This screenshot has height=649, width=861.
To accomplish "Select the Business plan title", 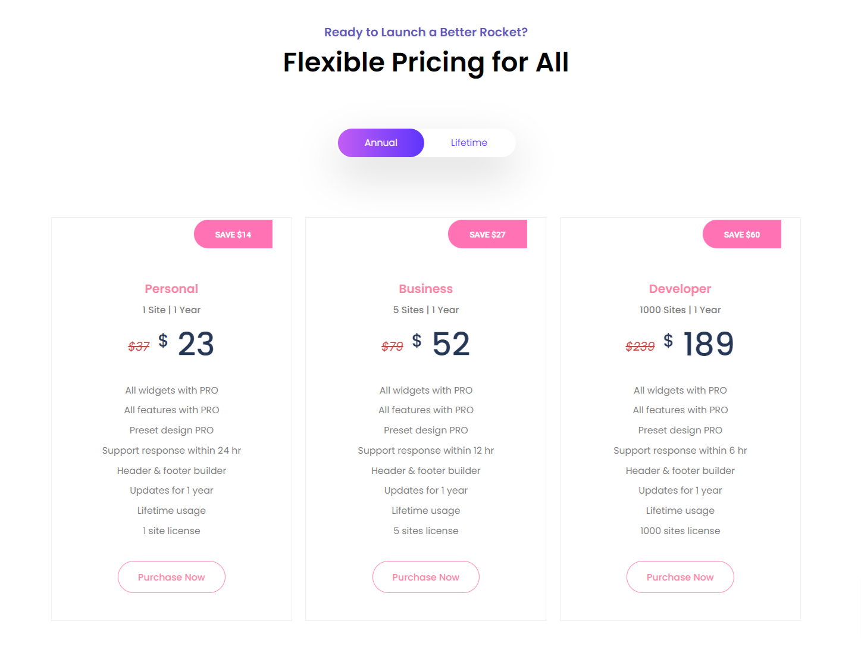I will click(x=426, y=289).
